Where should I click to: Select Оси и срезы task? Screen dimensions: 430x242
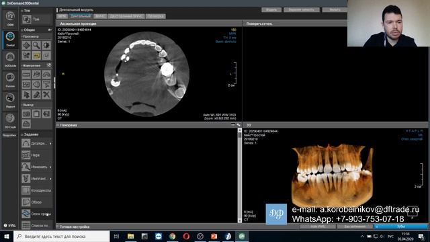pyautogui.click(x=36, y=214)
